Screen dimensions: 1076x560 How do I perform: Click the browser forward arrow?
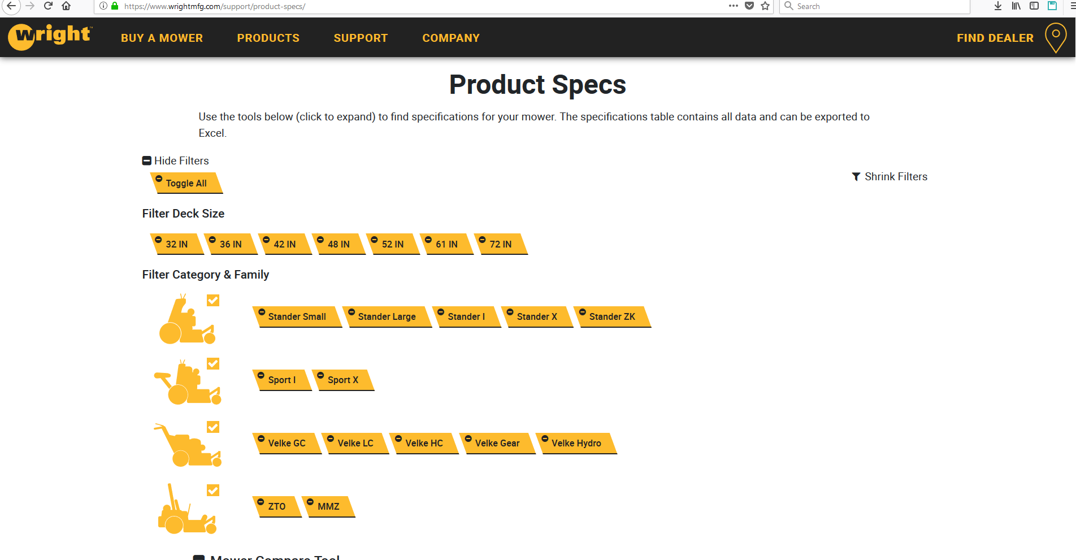pyautogui.click(x=31, y=6)
